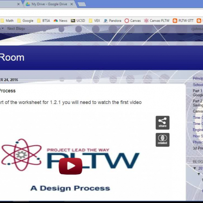This screenshot has height=203, width=203.
Task: Open the sidebar link starting with Engine
Action: tap(198, 130)
